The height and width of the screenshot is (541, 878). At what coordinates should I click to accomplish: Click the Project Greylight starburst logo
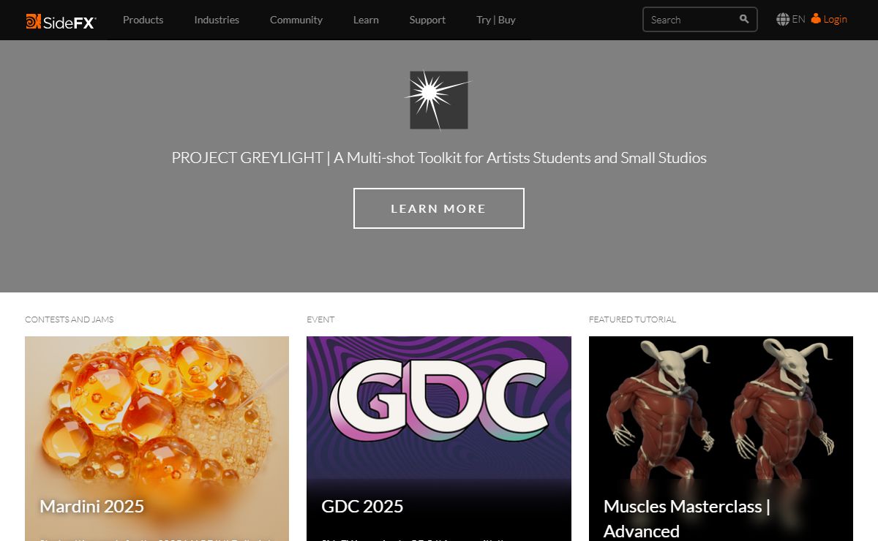coord(439,100)
